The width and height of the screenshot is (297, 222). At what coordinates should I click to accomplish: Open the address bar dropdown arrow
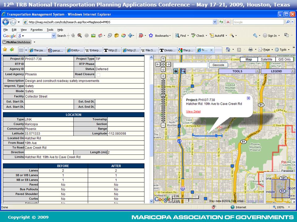[x=215, y=22]
